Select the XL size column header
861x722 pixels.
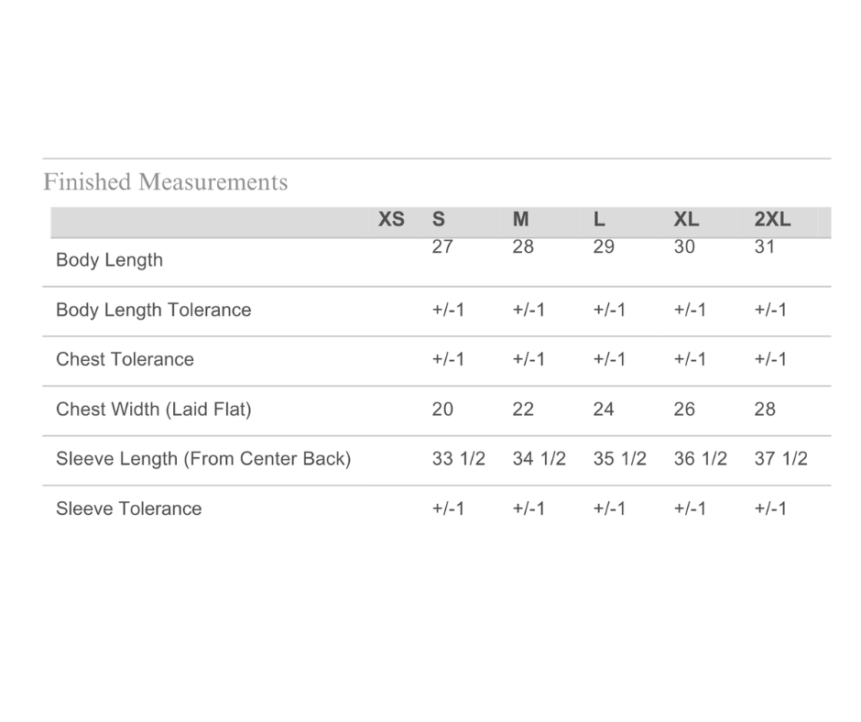click(x=686, y=220)
